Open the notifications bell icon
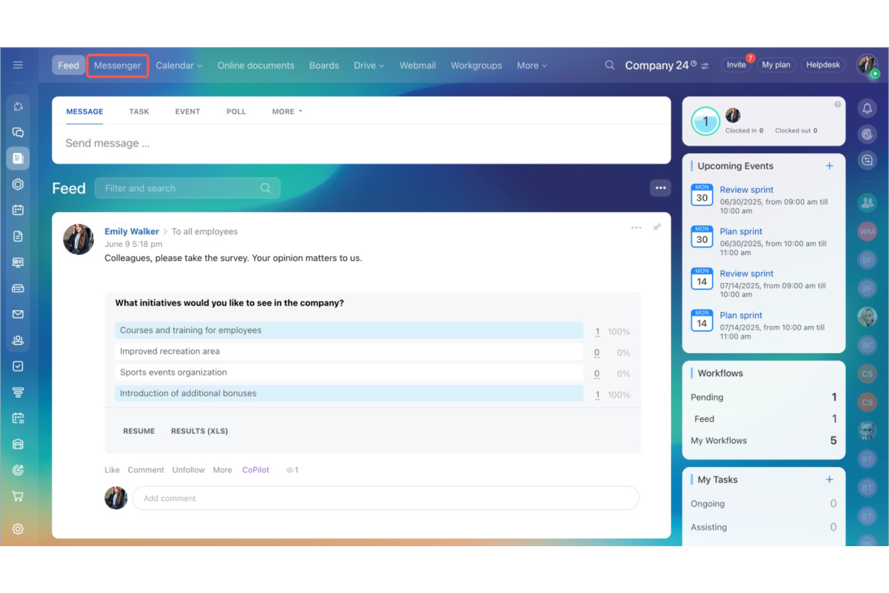This screenshot has width=889, height=593. pyautogui.click(x=867, y=108)
